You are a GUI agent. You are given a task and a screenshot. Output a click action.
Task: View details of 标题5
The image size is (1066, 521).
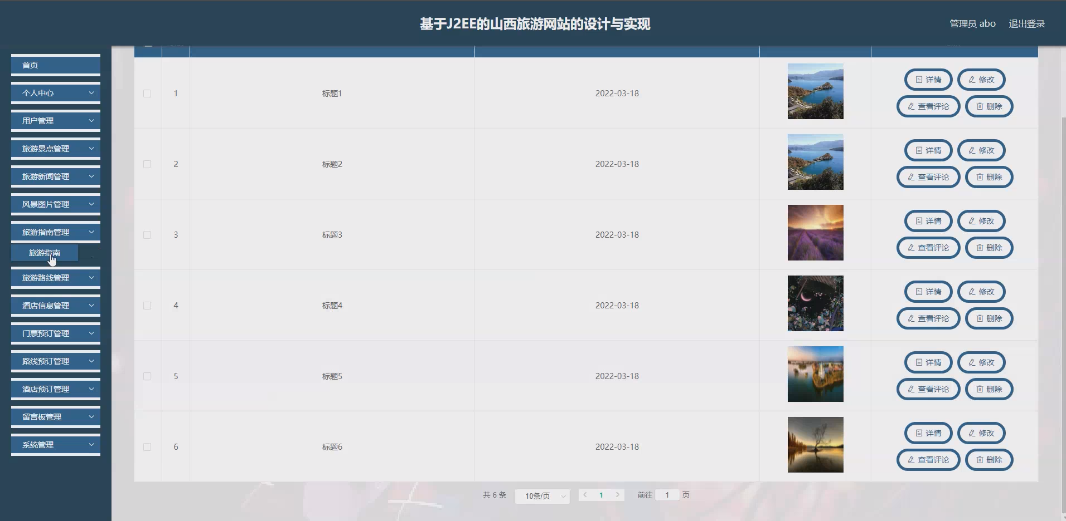928,362
